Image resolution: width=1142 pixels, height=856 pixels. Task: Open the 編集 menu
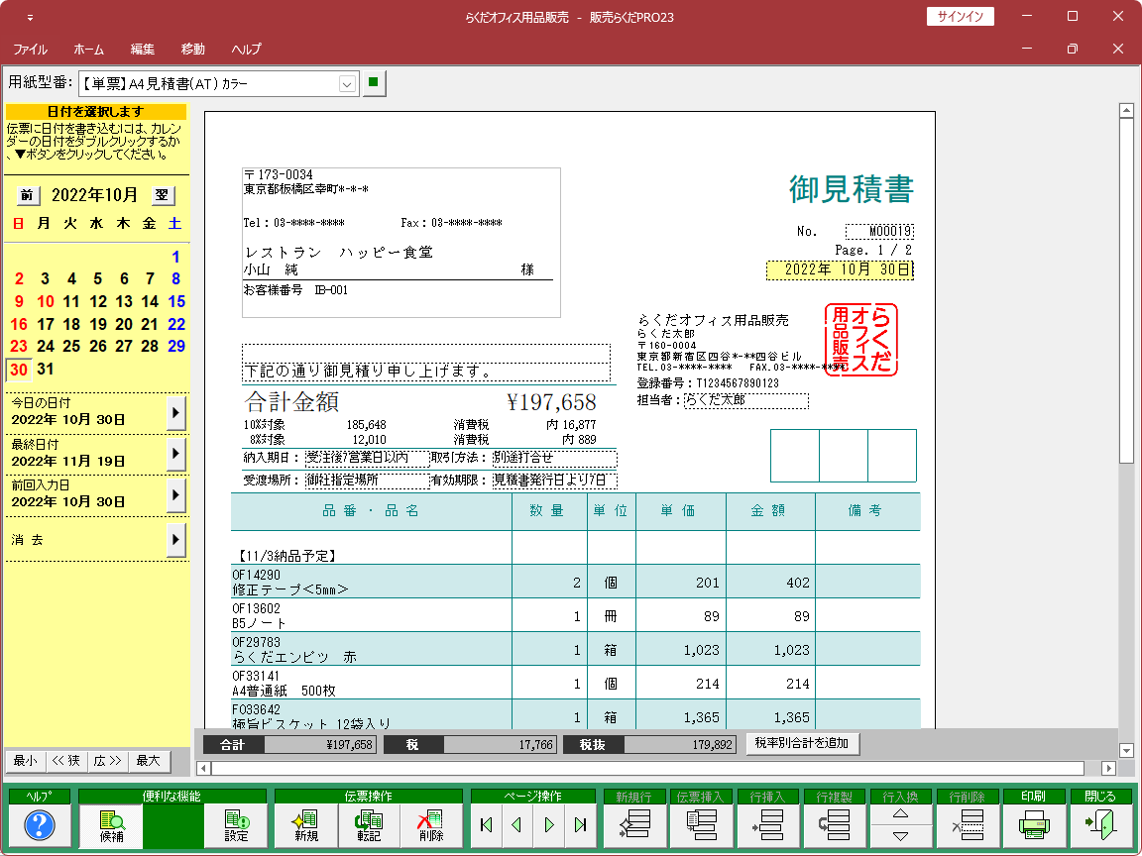coord(142,50)
